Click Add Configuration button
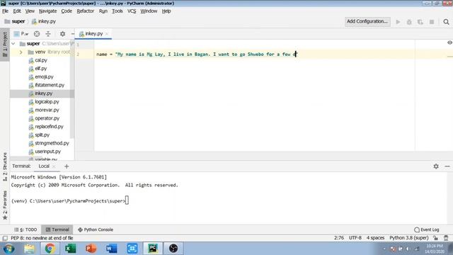This screenshot has height=255, width=453. (x=367, y=21)
